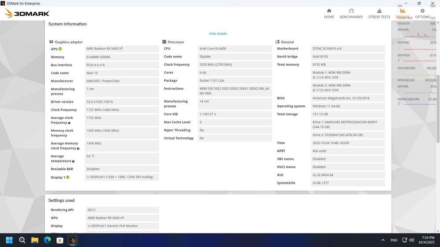Viewport: 440px width, 247px height.
Task: Click the 3DMark logo in header
Action: coord(27,14)
